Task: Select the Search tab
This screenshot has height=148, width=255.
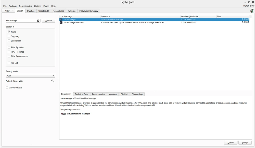Action: click(x=20, y=11)
